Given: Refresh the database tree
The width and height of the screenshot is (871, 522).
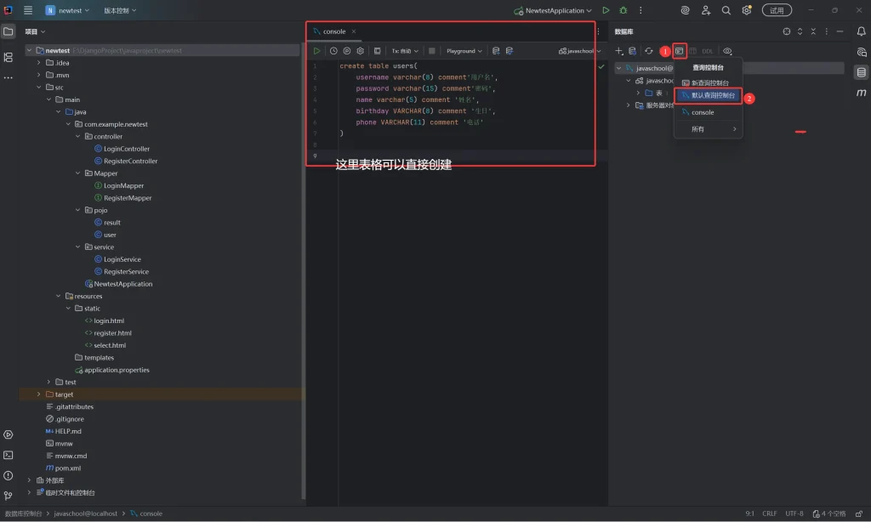Looking at the screenshot, I should (649, 51).
